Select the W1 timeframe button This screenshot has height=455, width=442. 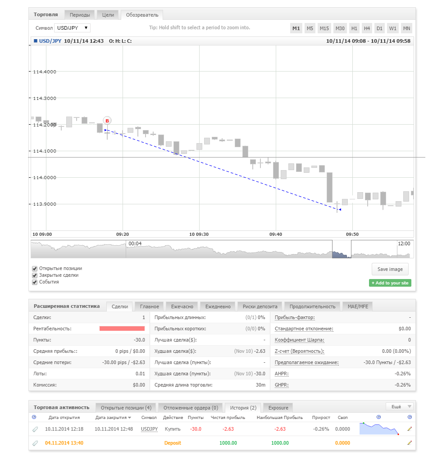(x=392, y=28)
